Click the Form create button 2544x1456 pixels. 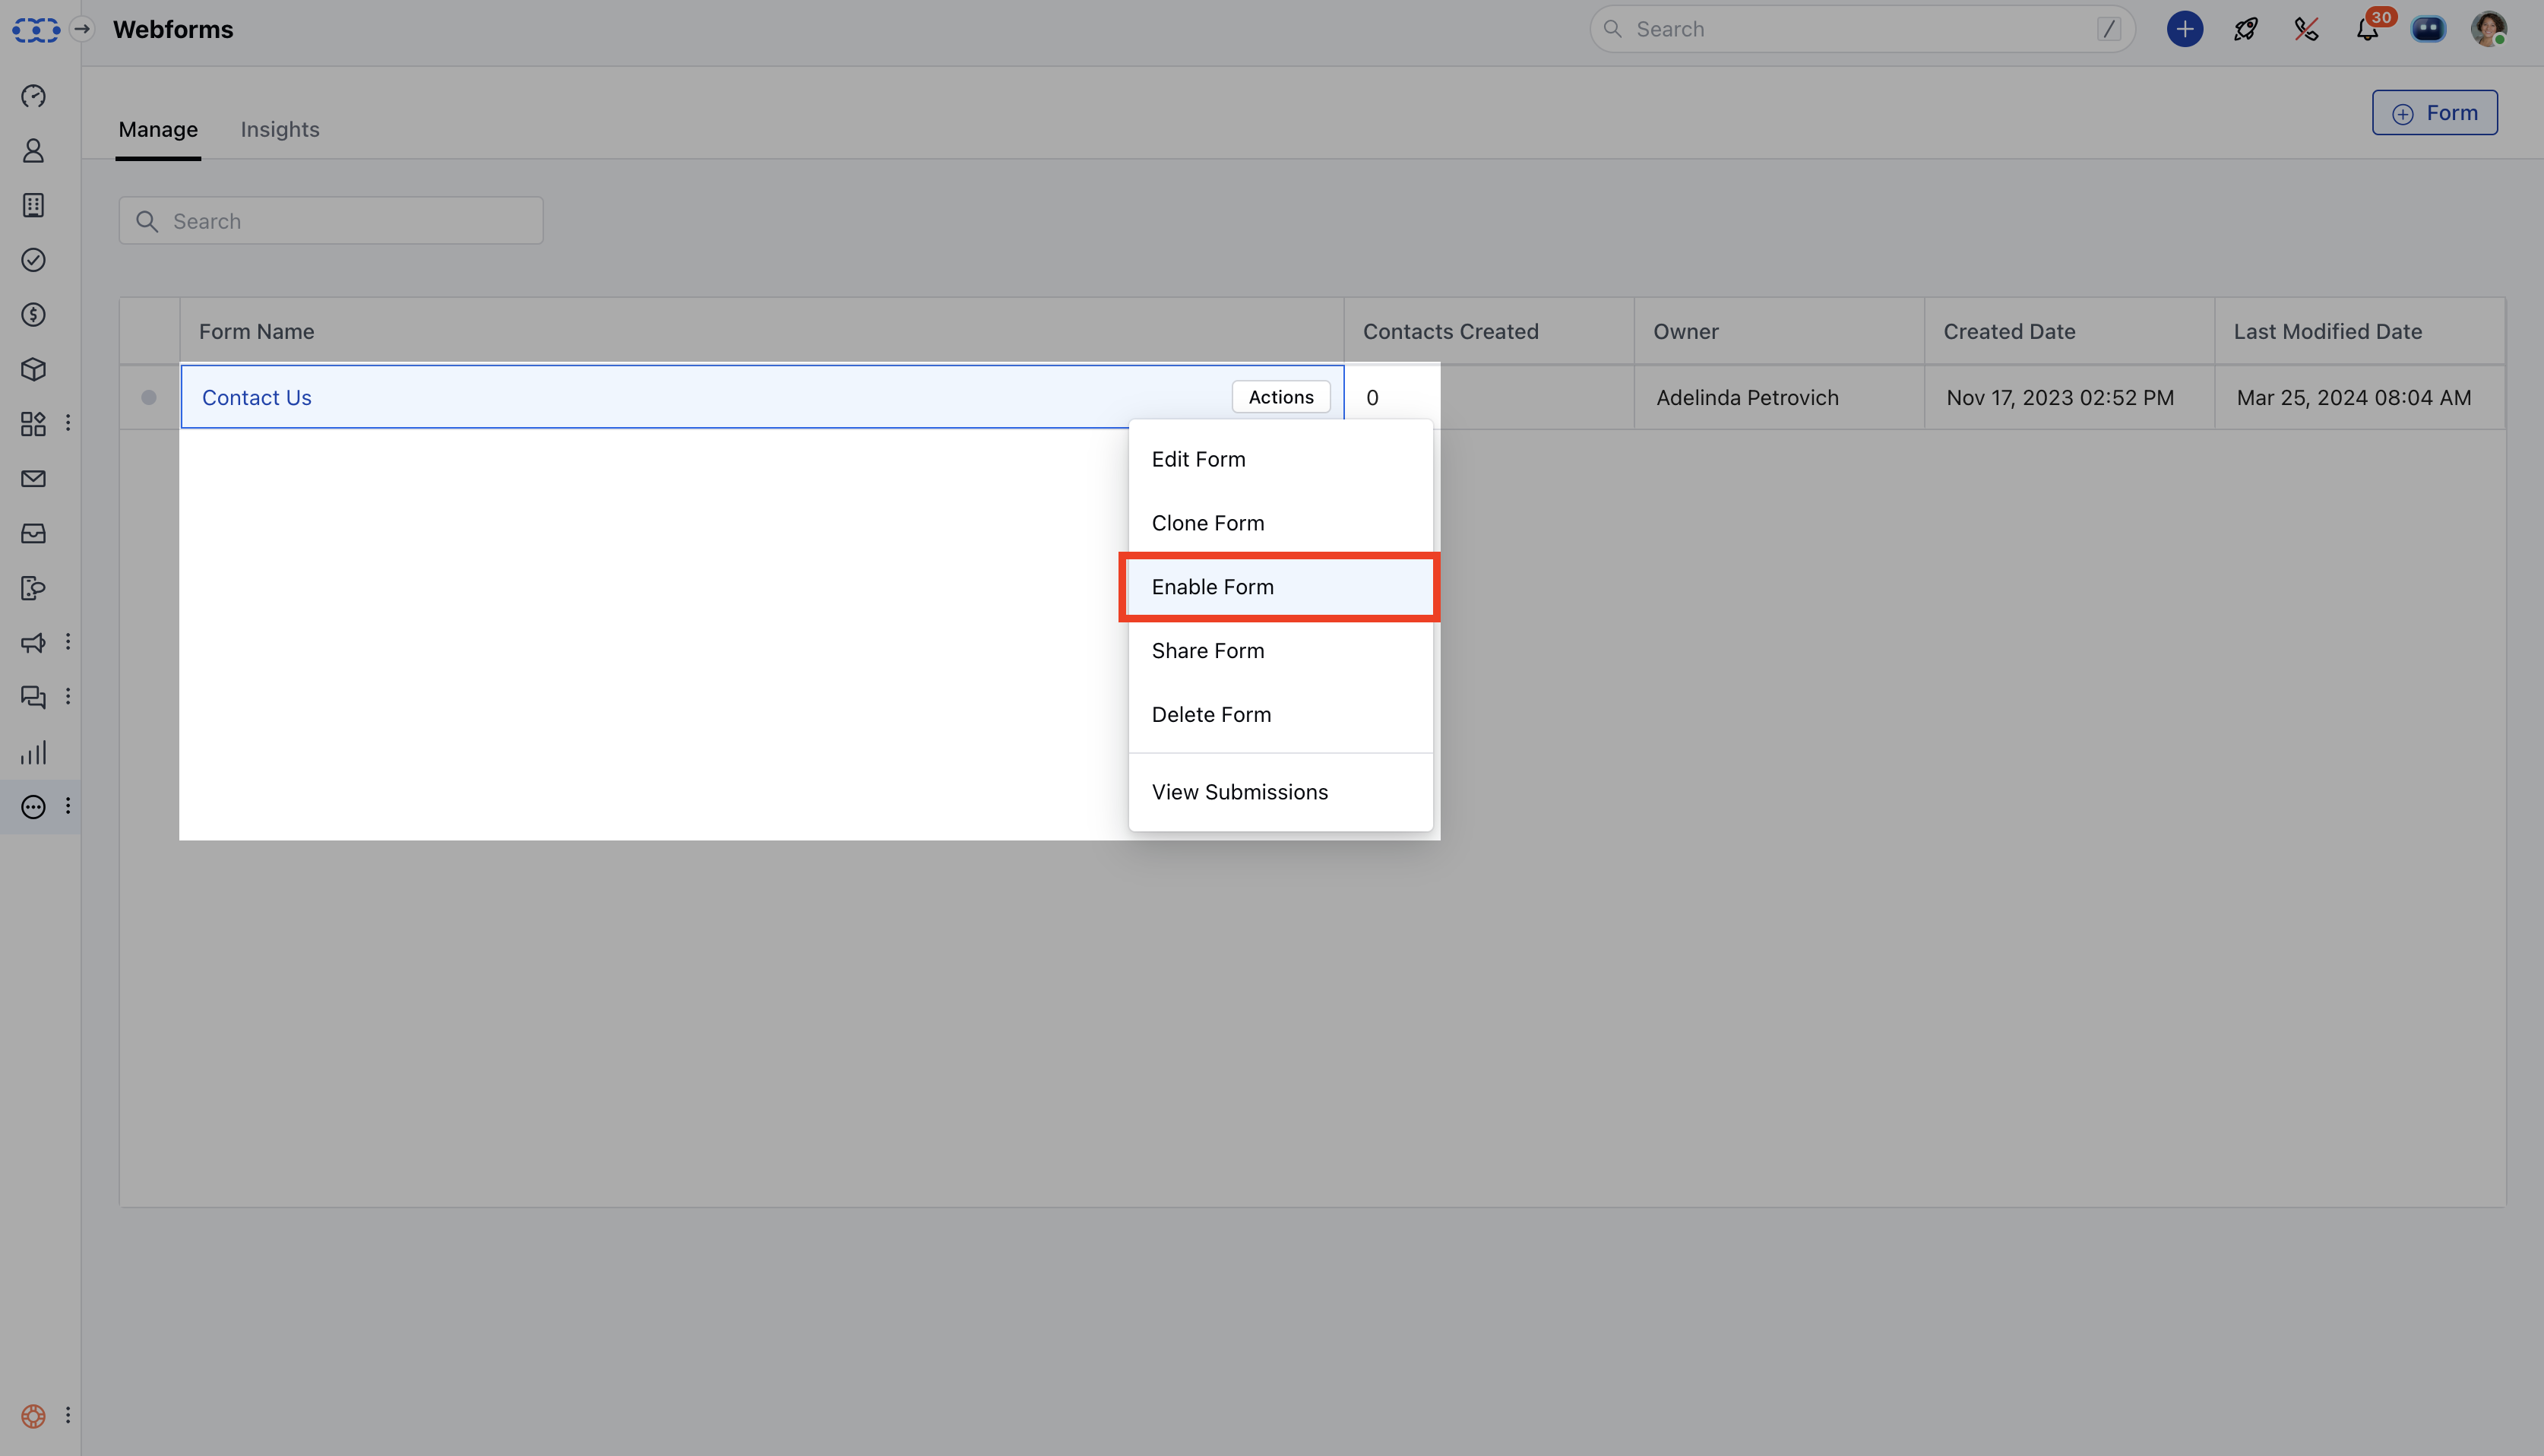coord(2434,113)
